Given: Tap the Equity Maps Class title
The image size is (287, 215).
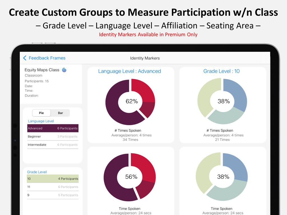Looking at the screenshot, I should click(x=42, y=70).
